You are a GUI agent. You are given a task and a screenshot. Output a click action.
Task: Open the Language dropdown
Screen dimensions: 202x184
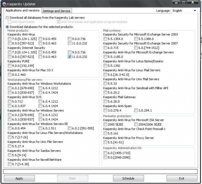(184, 11)
